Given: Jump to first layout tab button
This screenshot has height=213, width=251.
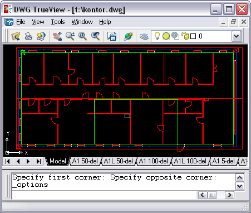Looking at the screenshot, I should [x=8, y=161].
